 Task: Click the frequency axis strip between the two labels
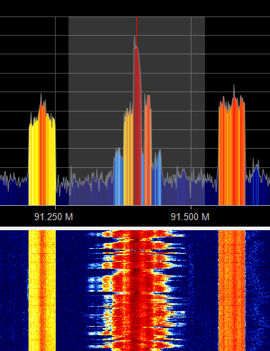pyautogui.click(x=121, y=217)
